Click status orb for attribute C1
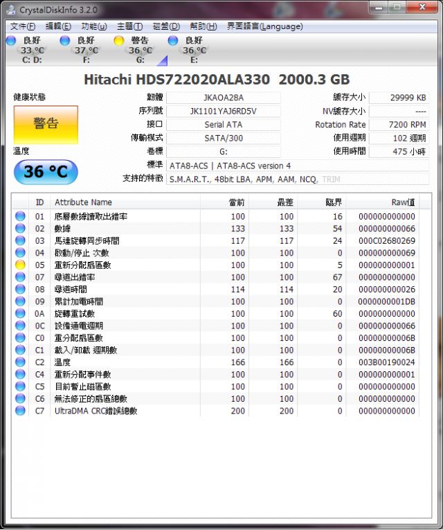Screen dimensions: 443x530 click(20, 350)
